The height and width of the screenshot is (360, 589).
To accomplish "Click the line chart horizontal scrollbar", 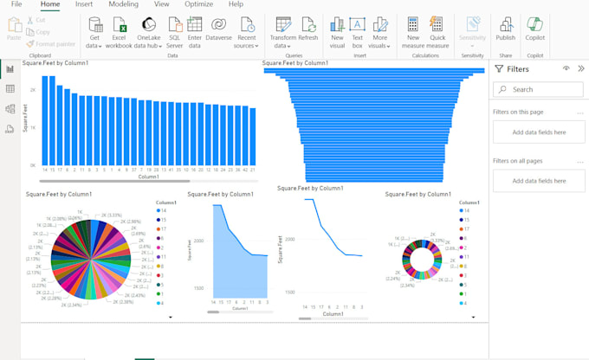I will (x=305, y=318).
